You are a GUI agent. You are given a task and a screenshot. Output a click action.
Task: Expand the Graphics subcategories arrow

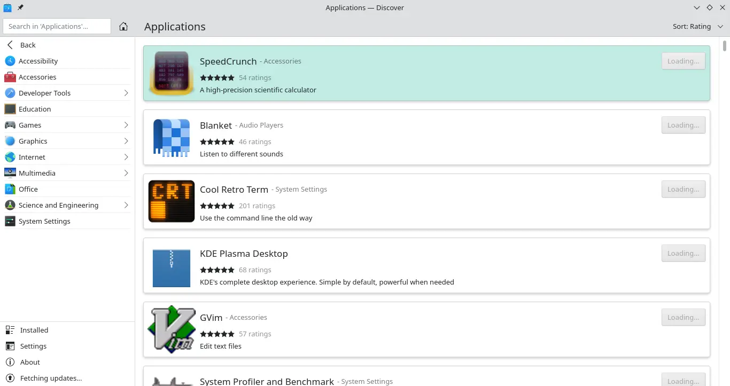click(x=126, y=141)
